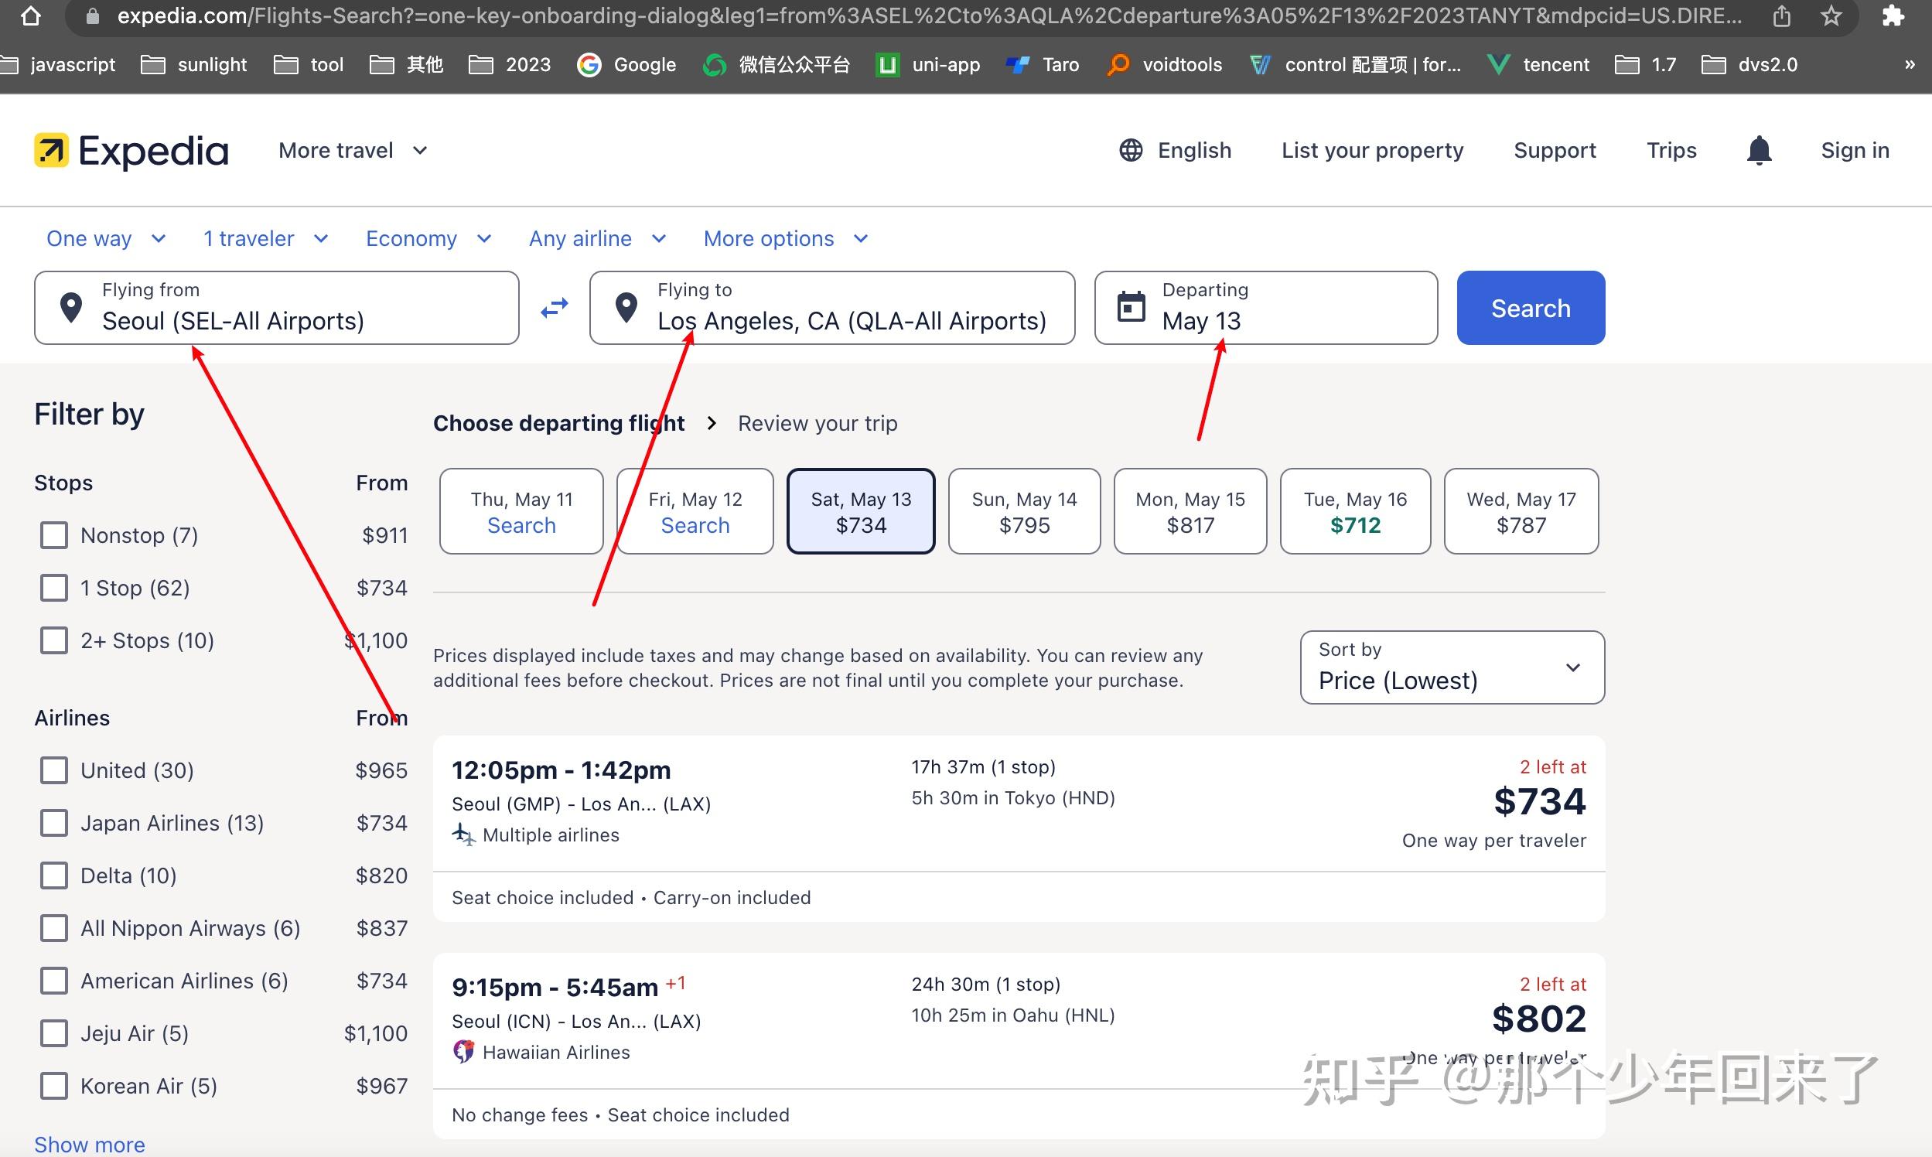
Task: Click the share page icon
Action: [1781, 15]
